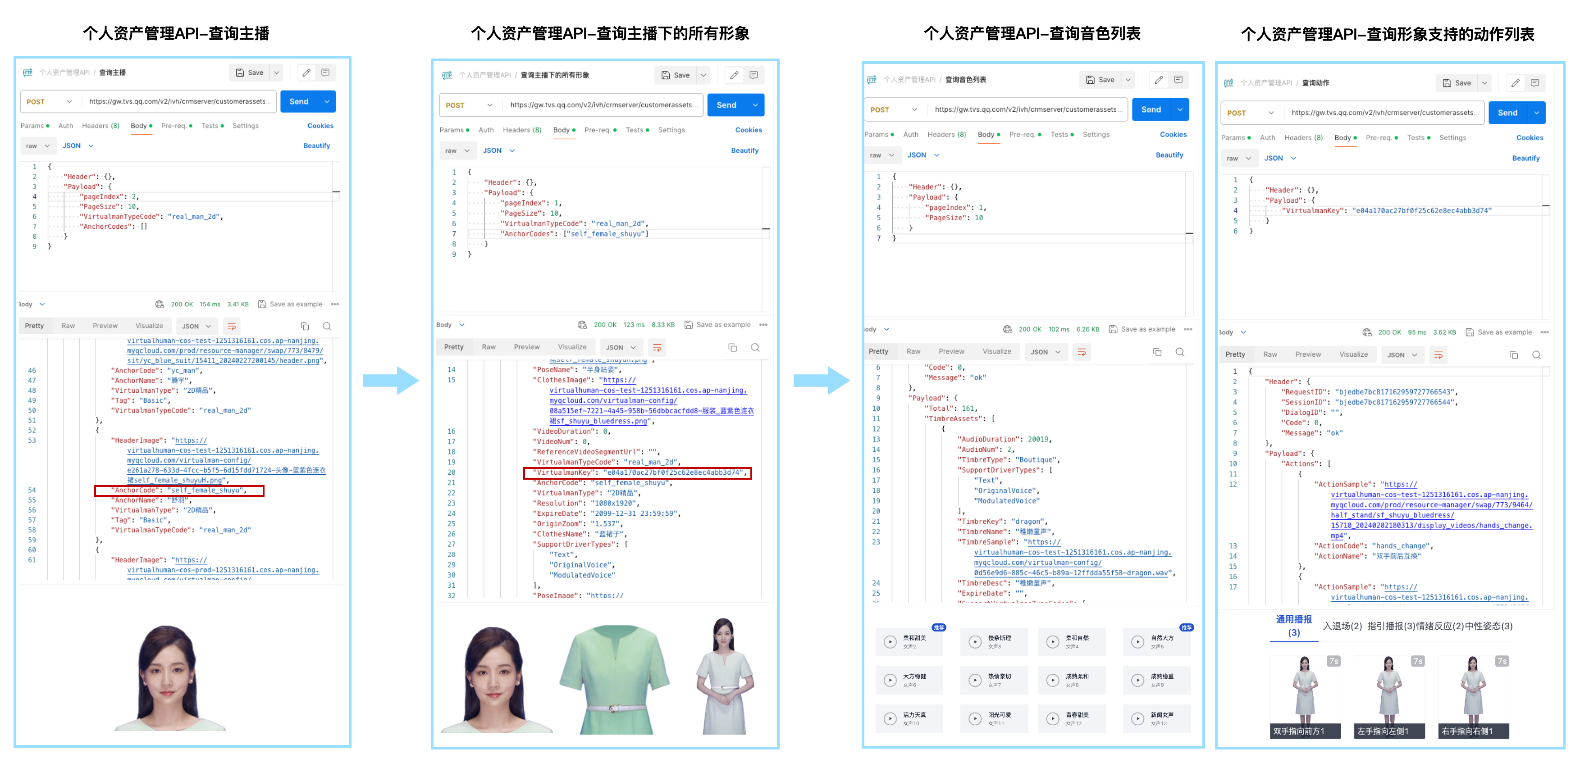The width and height of the screenshot is (1580, 763).
Task: Open POST method dropdown in 查询主播 panel
Action: (x=49, y=102)
